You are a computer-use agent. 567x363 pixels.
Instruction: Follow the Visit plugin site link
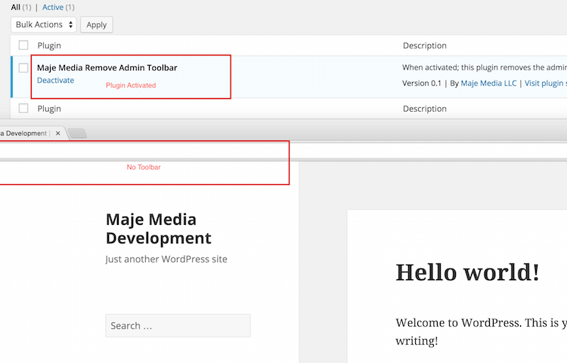[545, 83]
